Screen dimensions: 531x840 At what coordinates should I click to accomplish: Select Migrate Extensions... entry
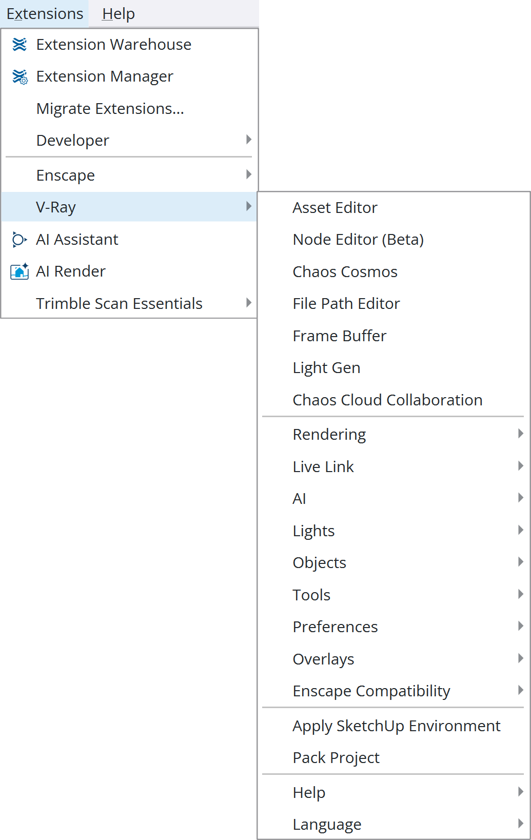tap(110, 109)
